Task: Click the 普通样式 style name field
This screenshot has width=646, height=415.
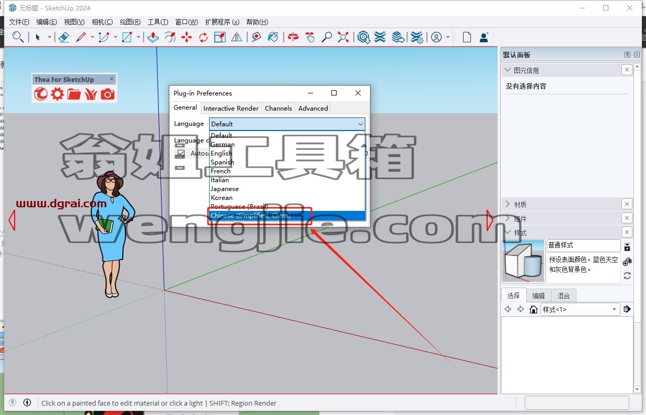Action: point(584,245)
